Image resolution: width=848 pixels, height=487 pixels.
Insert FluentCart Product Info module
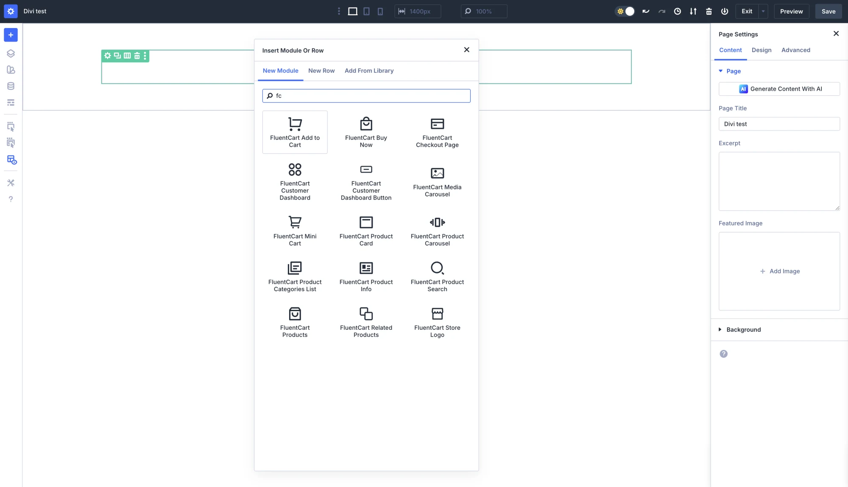click(x=366, y=277)
